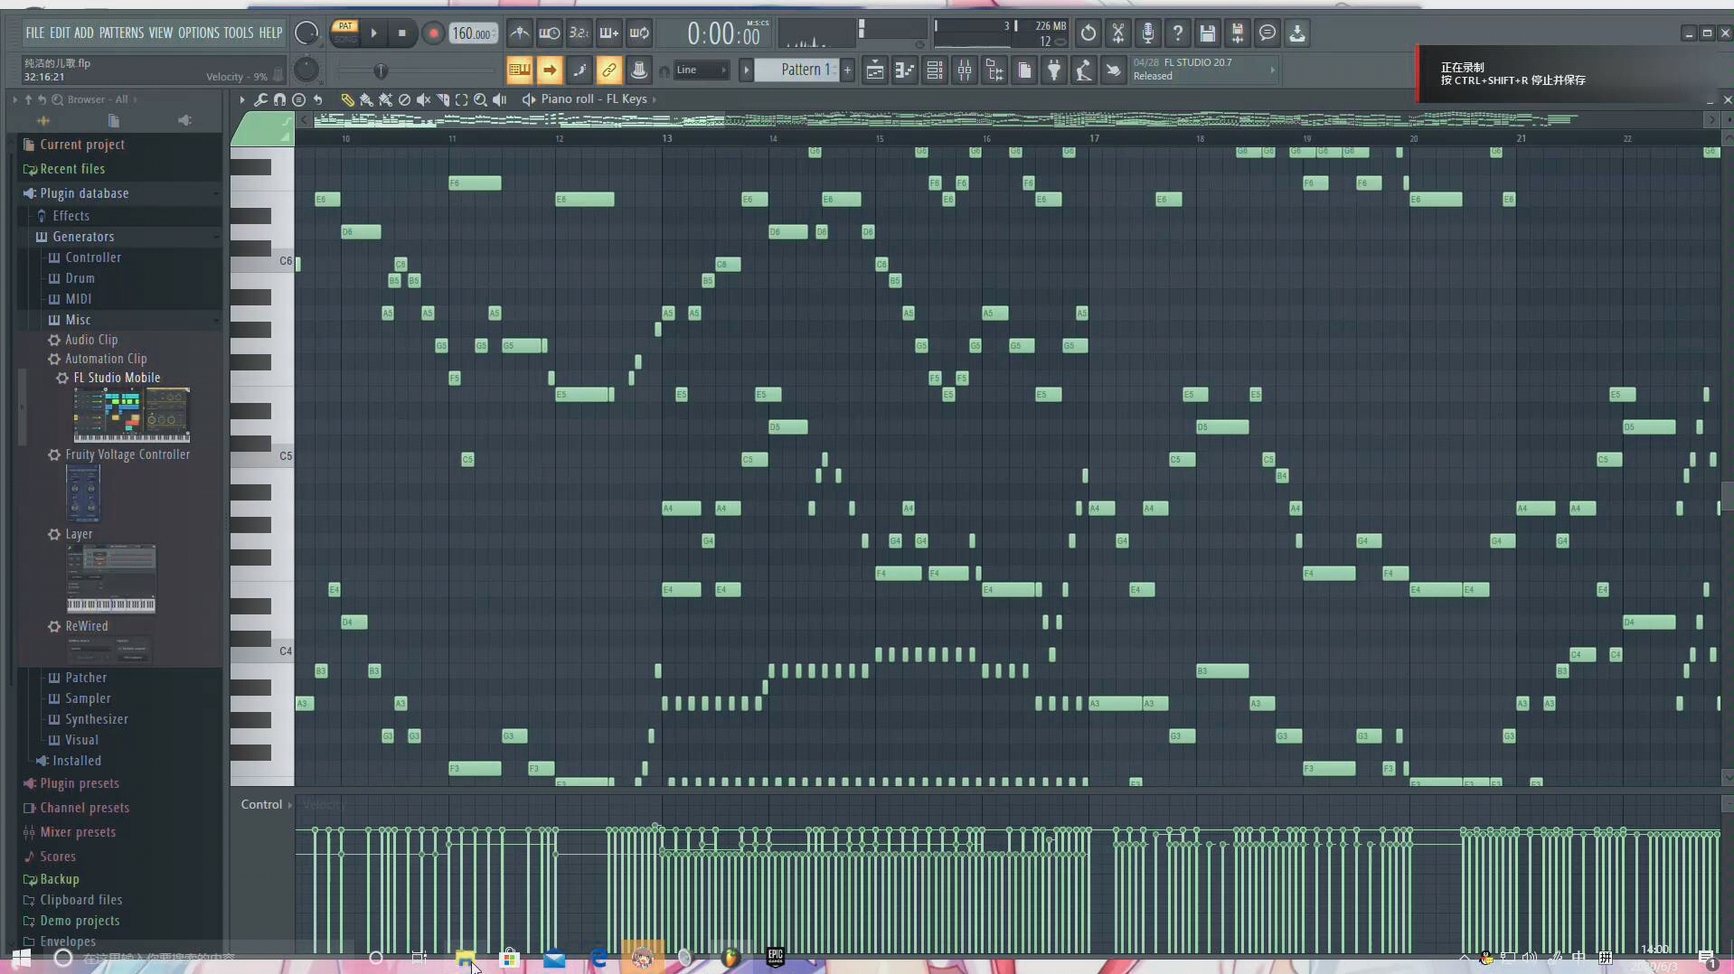
Task: Toggle wait for input before playing
Action: [549, 33]
